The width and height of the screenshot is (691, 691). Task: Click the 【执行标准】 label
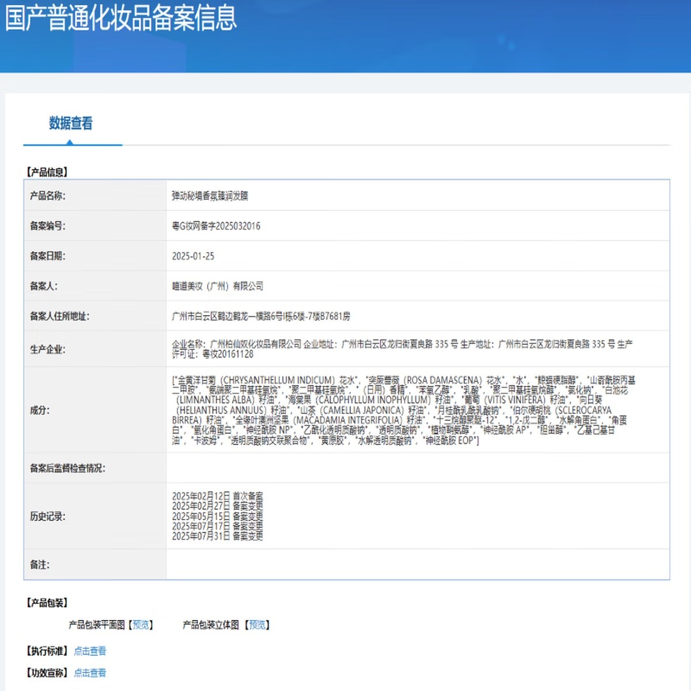coord(47,651)
